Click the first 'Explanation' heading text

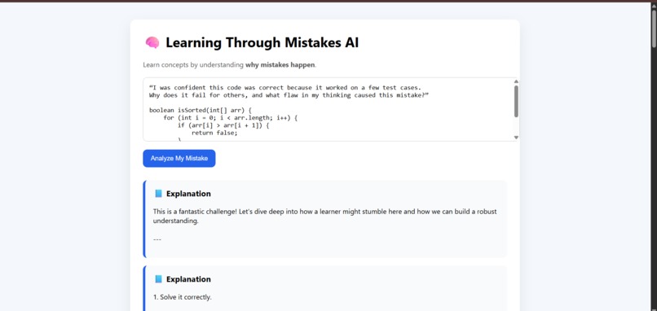point(188,194)
